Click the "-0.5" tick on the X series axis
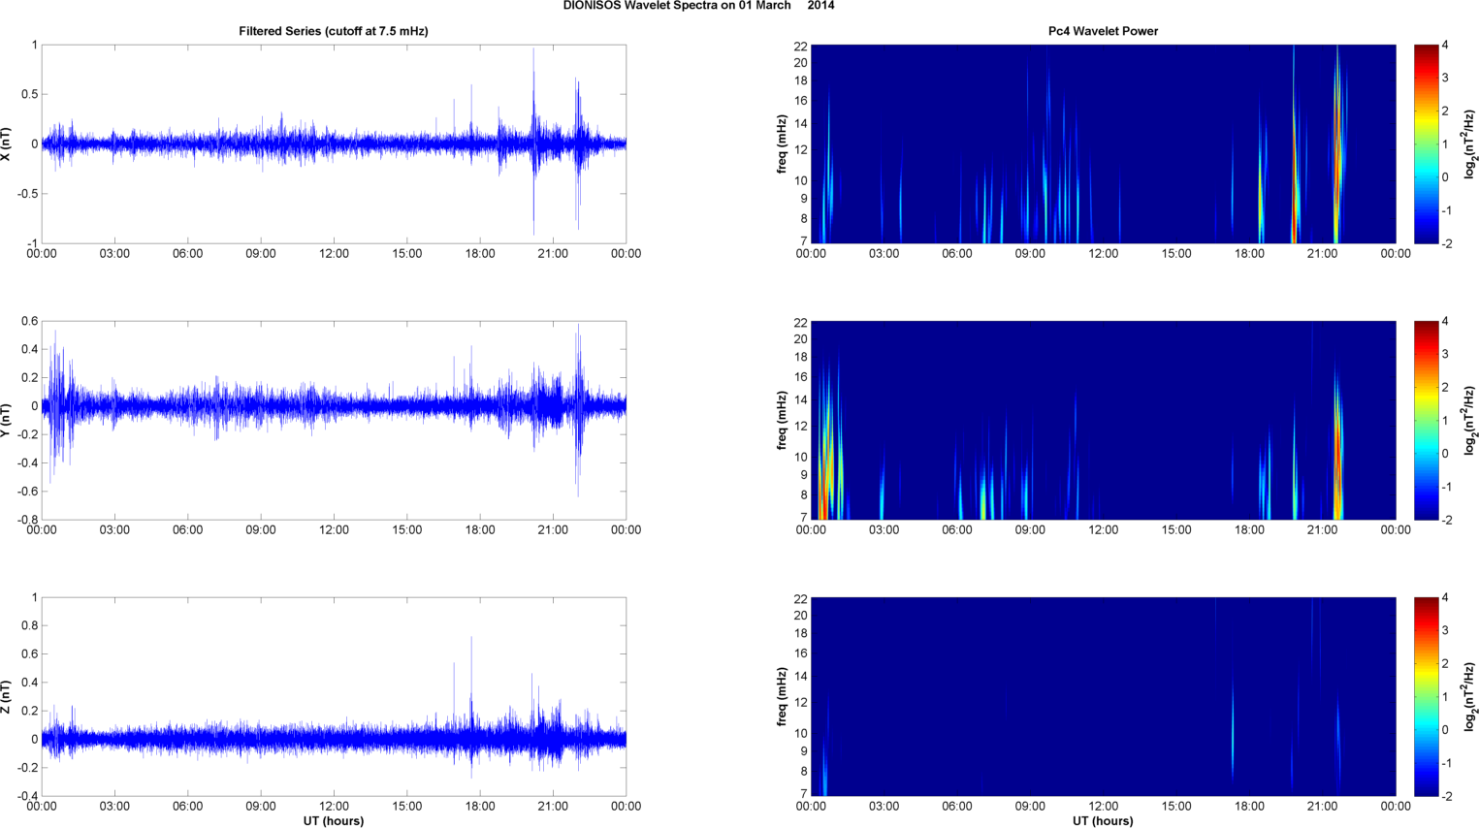Image resolution: width=1479 pixels, height=828 pixels. 26,194
